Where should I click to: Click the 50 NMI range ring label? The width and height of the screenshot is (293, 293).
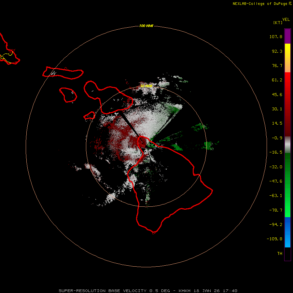146,86
